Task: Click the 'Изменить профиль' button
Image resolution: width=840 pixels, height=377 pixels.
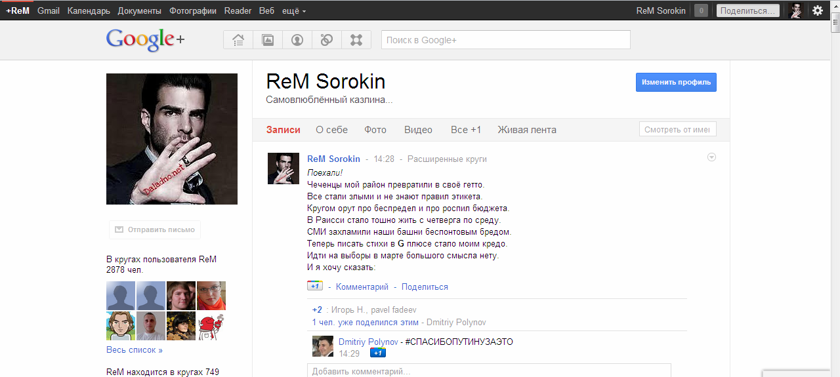Action: click(x=676, y=83)
